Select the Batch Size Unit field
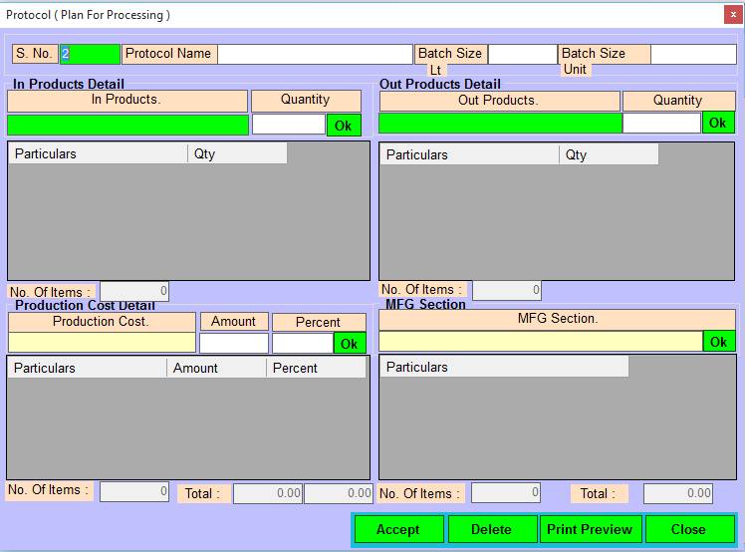This screenshot has height=552, width=745. point(693,54)
